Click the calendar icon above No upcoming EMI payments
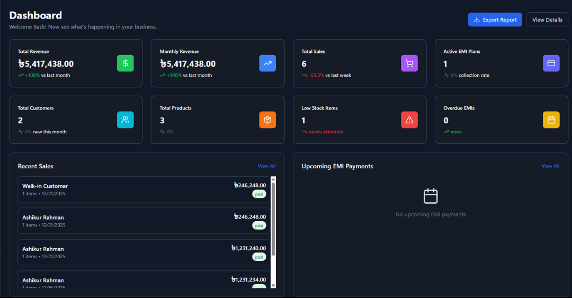The height and width of the screenshot is (299, 572). [x=431, y=196]
